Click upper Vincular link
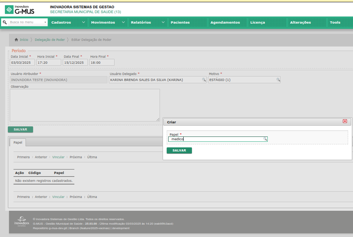The height and width of the screenshot is (237, 353). coord(58,157)
